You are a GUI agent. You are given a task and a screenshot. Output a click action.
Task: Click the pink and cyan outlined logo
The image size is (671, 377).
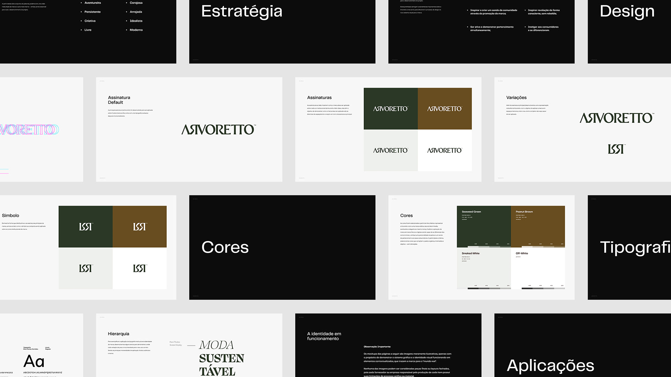(x=29, y=130)
